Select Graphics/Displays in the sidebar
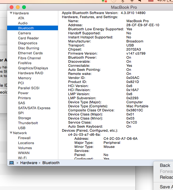 pos(33,68)
